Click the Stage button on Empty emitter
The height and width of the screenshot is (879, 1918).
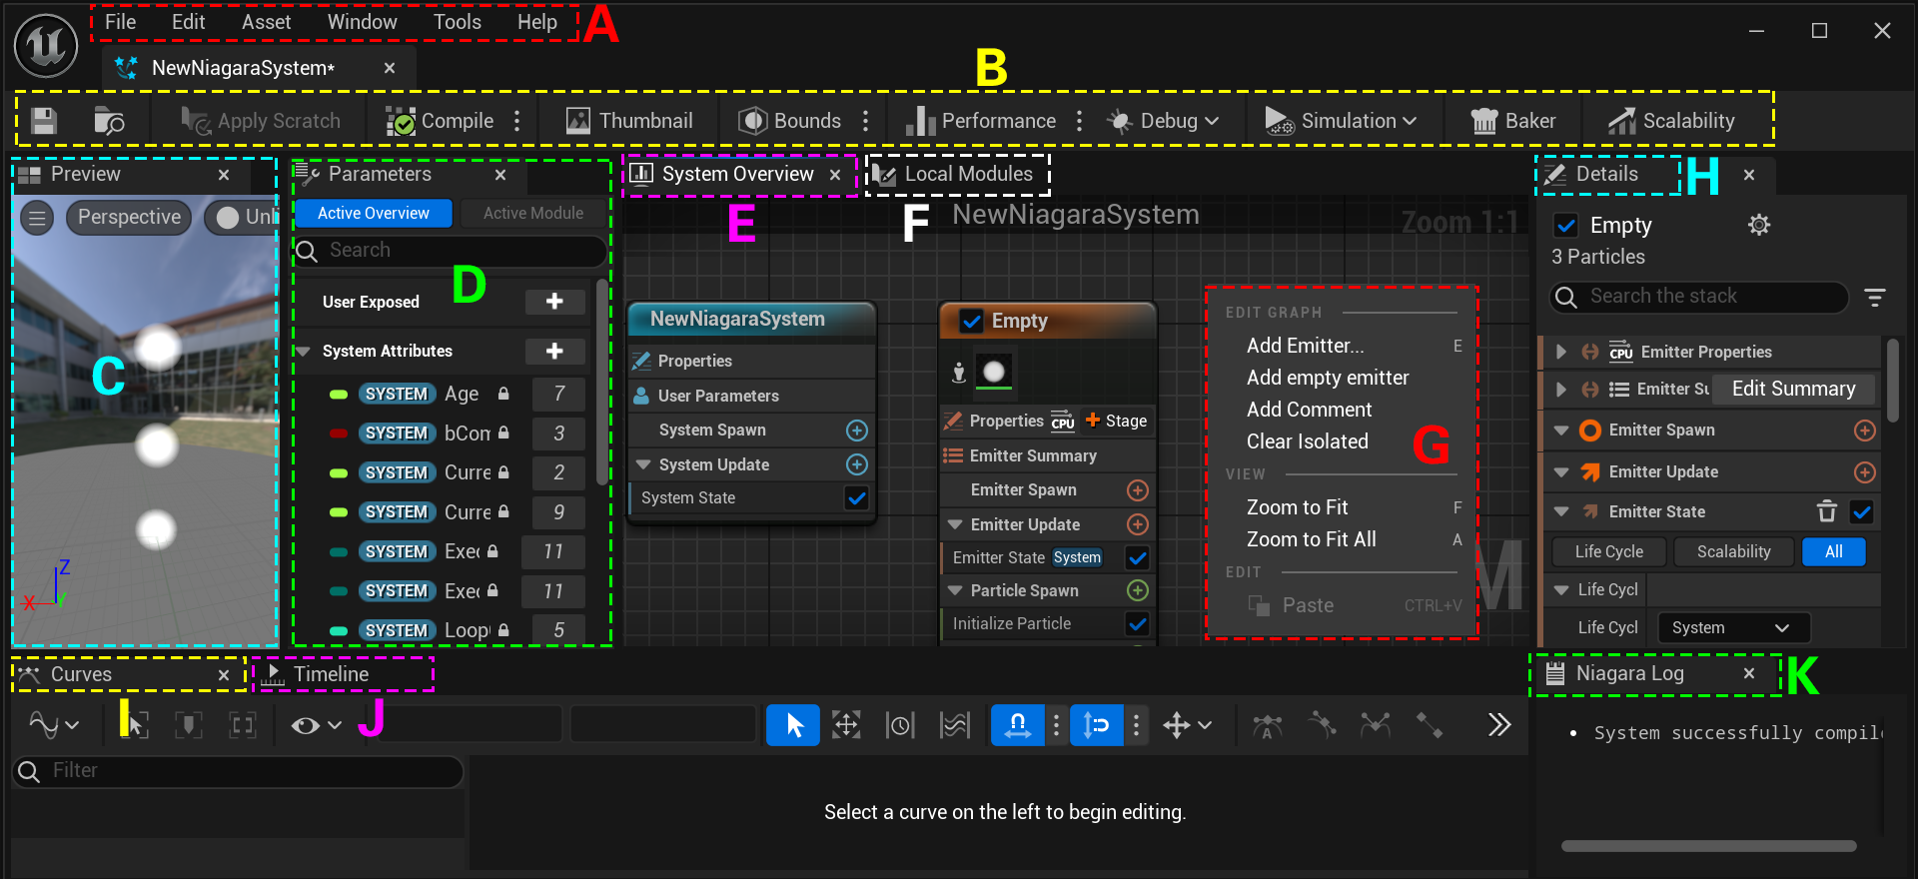[x=1117, y=422]
